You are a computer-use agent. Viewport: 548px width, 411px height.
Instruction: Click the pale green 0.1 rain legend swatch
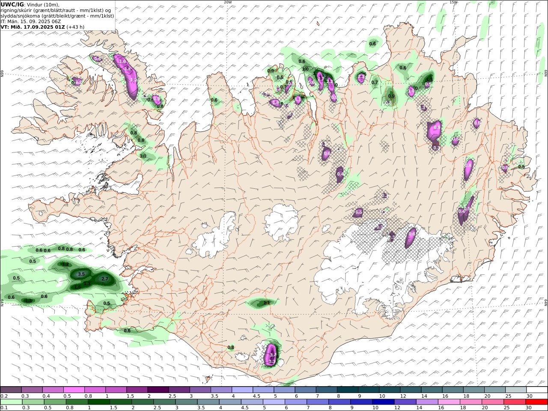pos(11,402)
